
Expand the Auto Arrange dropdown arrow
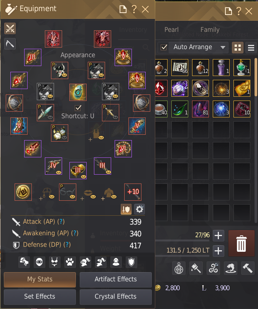223,48
